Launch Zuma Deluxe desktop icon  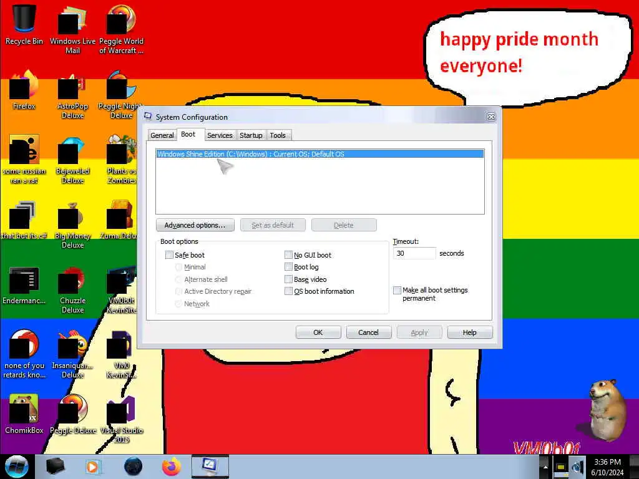[121, 220]
